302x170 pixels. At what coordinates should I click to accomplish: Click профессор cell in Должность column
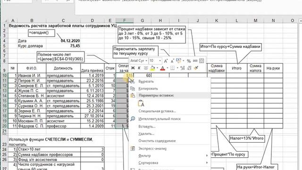(x=63, y=126)
